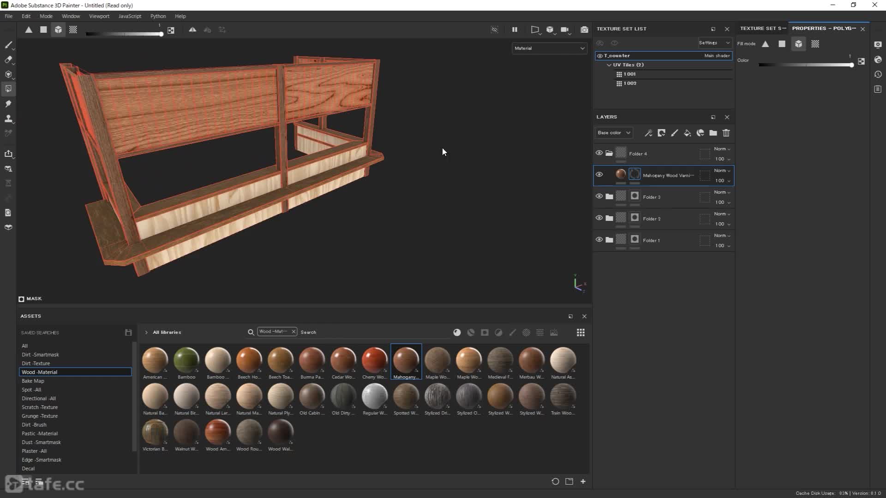886x498 pixels.
Task: Open the Main shader link
Action: (717, 56)
